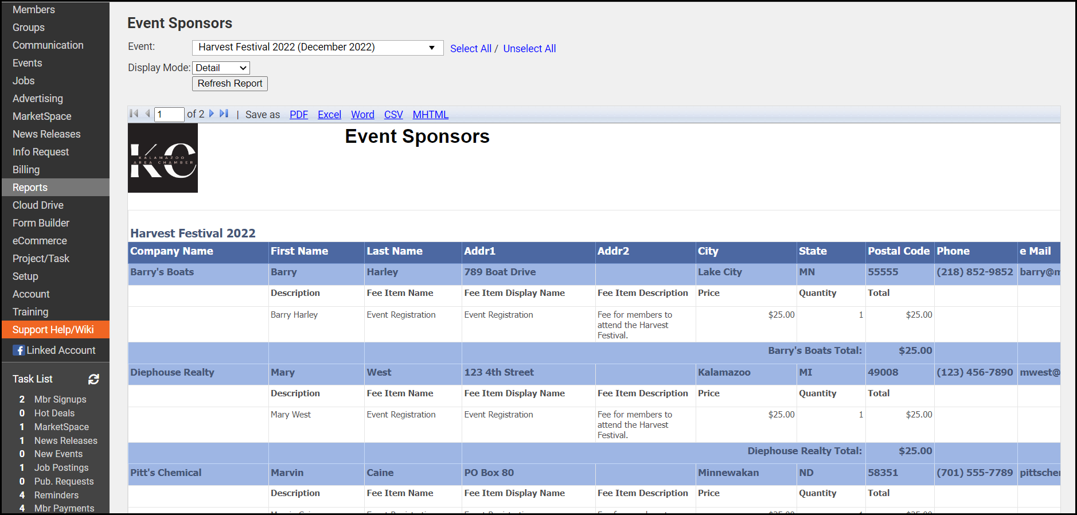The height and width of the screenshot is (515, 1077).
Task: Open Support Help/Wiki menu item
Action: coord(53,330)
